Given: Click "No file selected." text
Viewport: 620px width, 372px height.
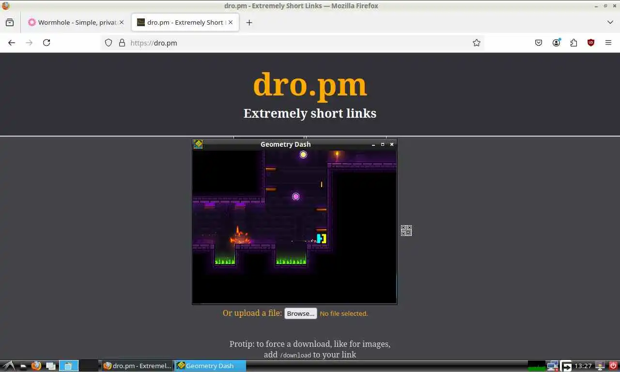Looking at the screenshot, I should 344,313.
